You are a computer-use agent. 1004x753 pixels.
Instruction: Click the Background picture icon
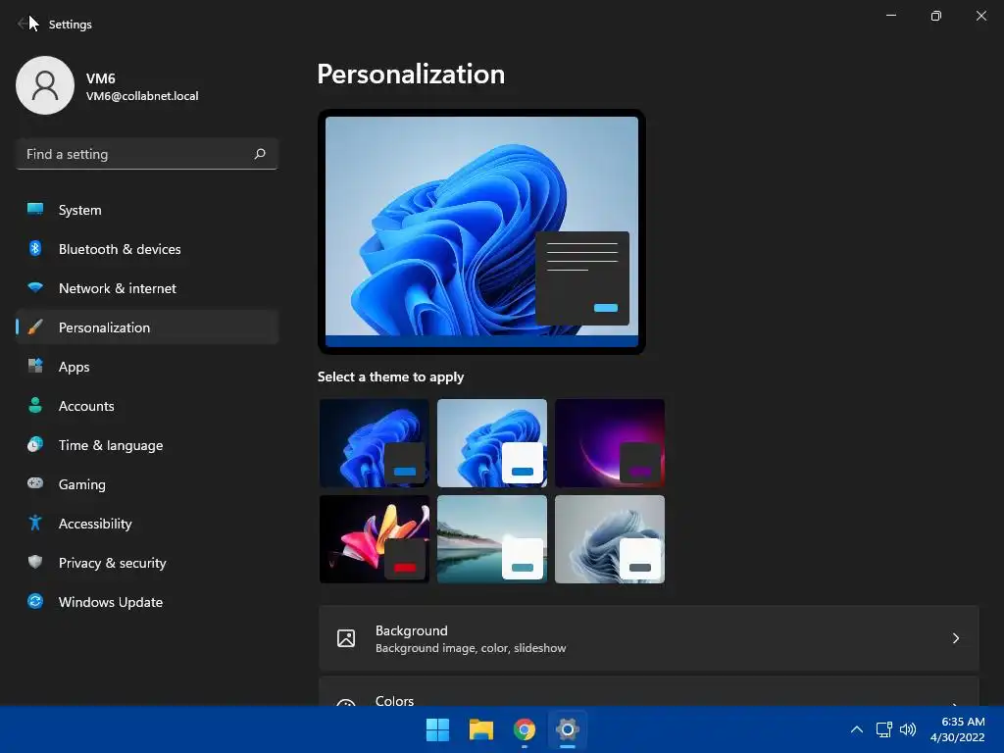coord(346,638)
